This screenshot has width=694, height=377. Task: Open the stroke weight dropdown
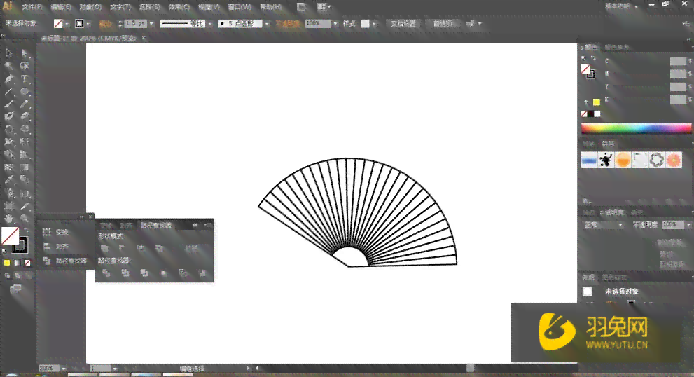click(152, 24)
